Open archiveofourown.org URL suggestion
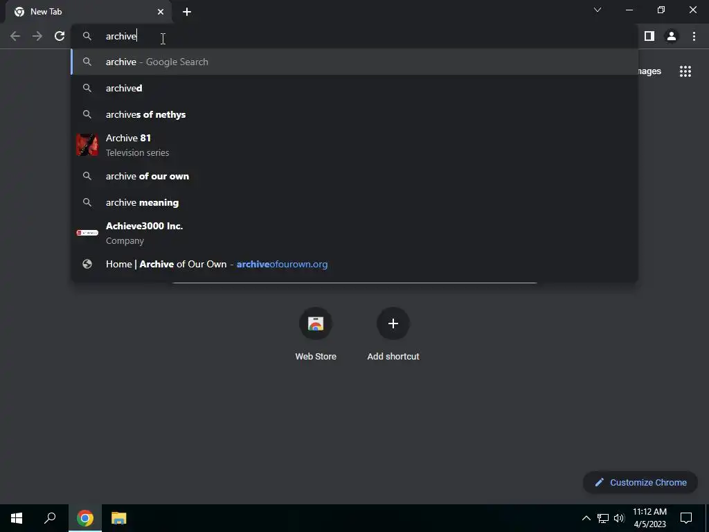This screenshot has height=532, width=709. [x=355, y=264]
